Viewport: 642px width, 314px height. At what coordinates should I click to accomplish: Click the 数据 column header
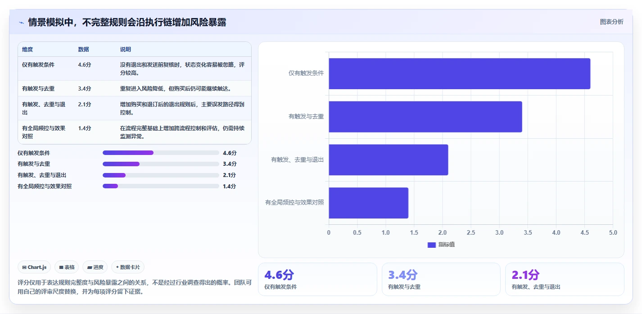tap(83, 49)
